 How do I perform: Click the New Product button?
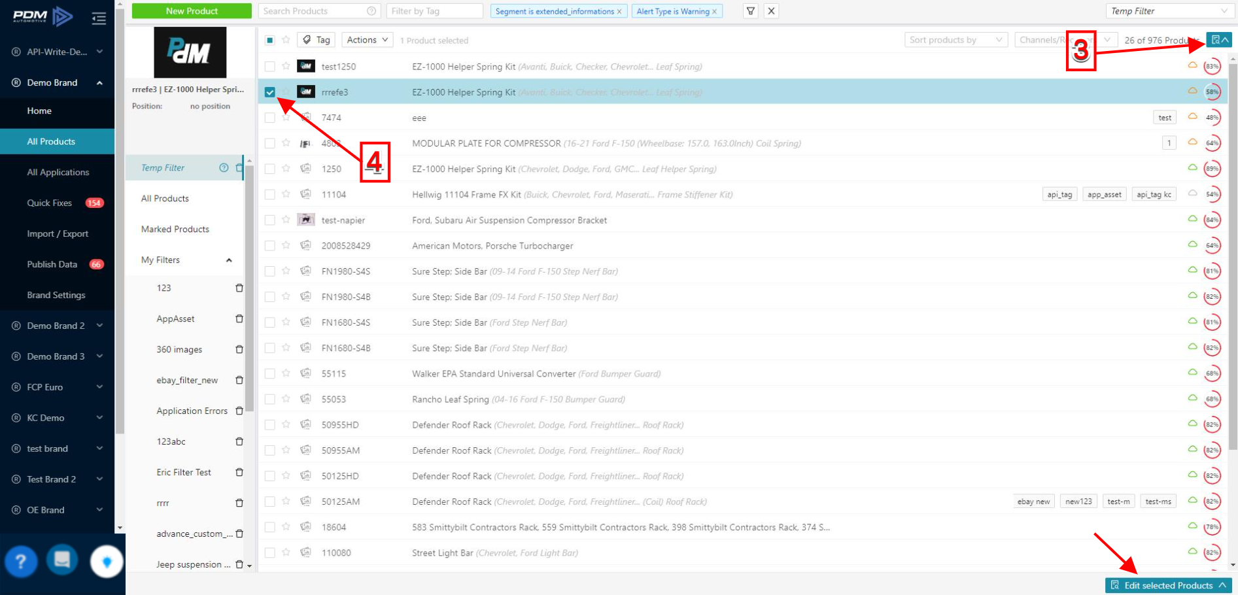pyautogui.click(x=192, y=11)
